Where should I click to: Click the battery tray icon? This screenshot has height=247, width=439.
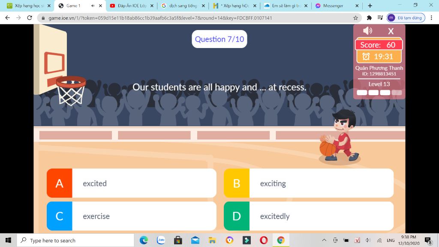346,240
